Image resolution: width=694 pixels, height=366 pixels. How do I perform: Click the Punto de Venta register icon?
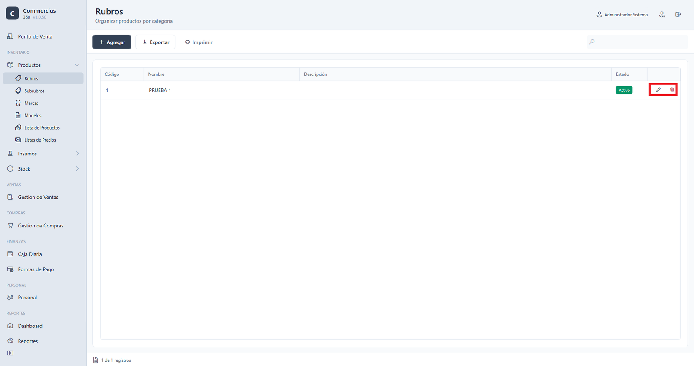tap(10, 36)
